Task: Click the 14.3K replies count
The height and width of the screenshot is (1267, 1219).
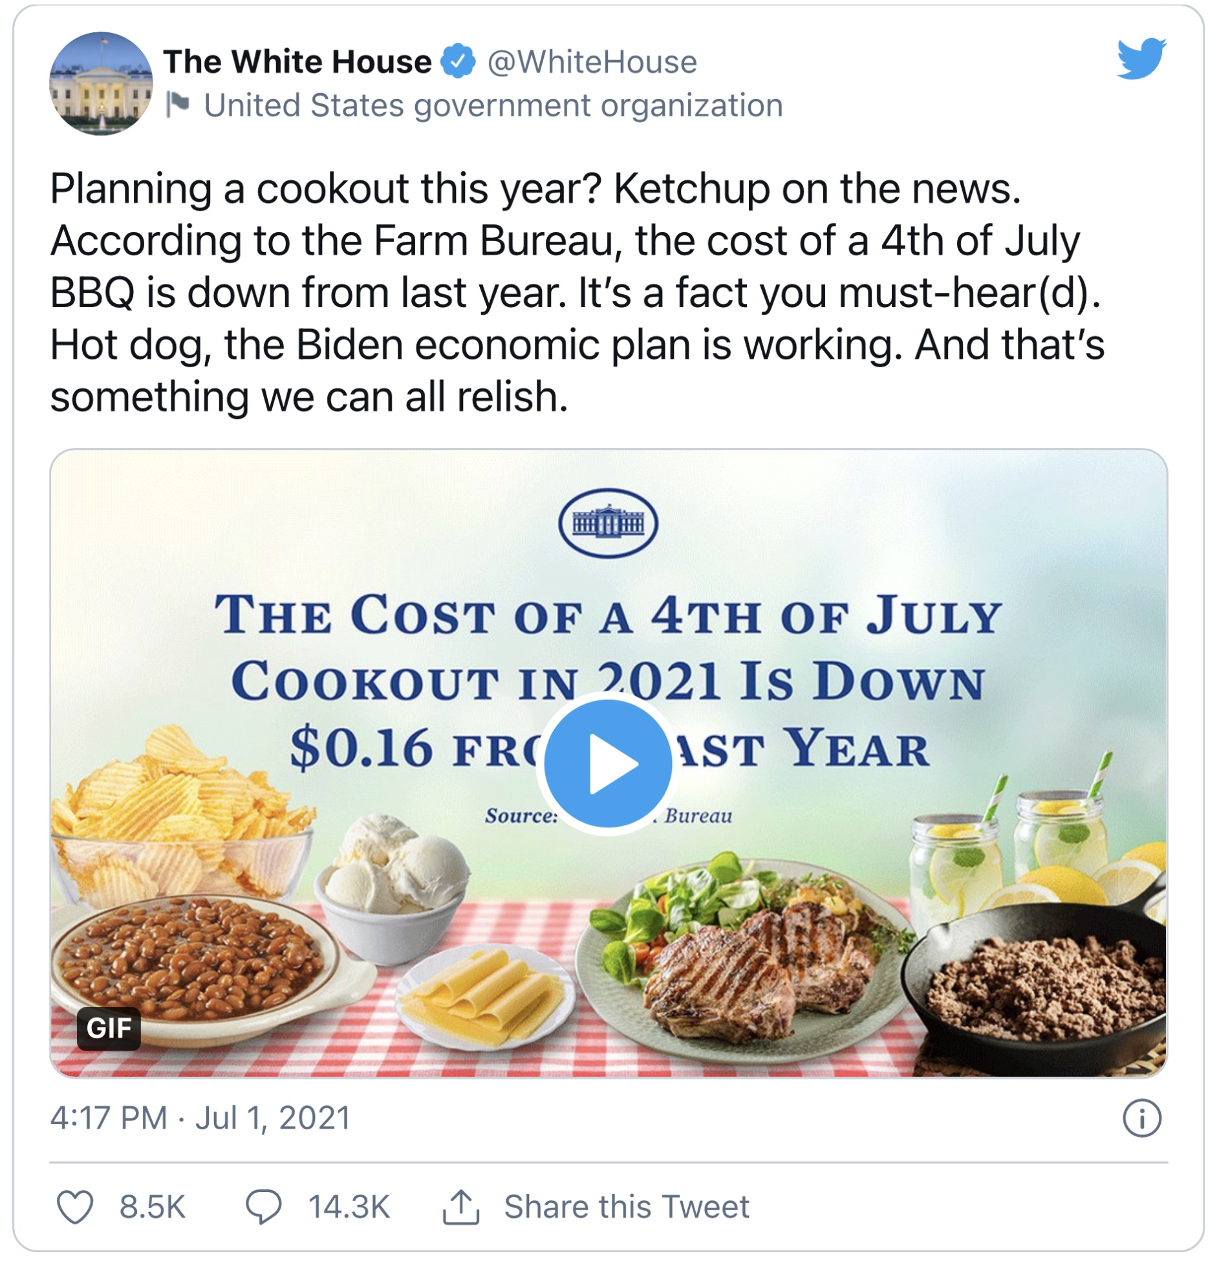Action: [x=349, y=1207]
